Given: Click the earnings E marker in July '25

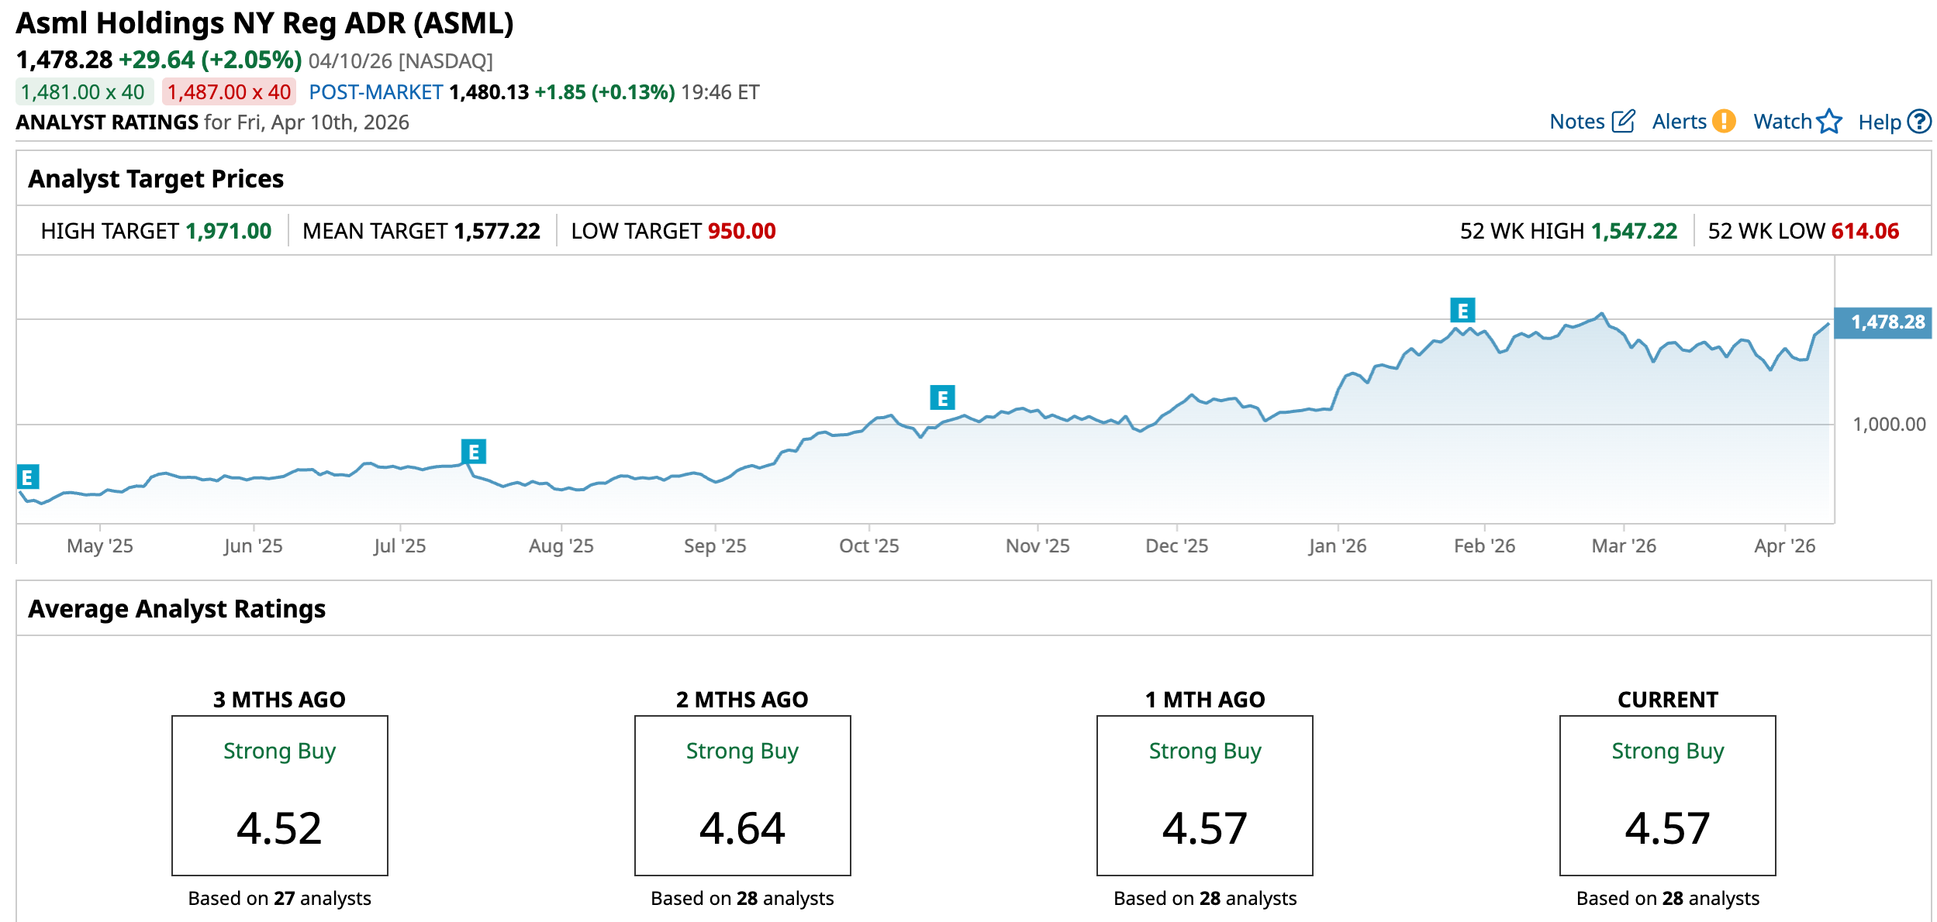Looking at the screenshot, I should tap(473, 452).
